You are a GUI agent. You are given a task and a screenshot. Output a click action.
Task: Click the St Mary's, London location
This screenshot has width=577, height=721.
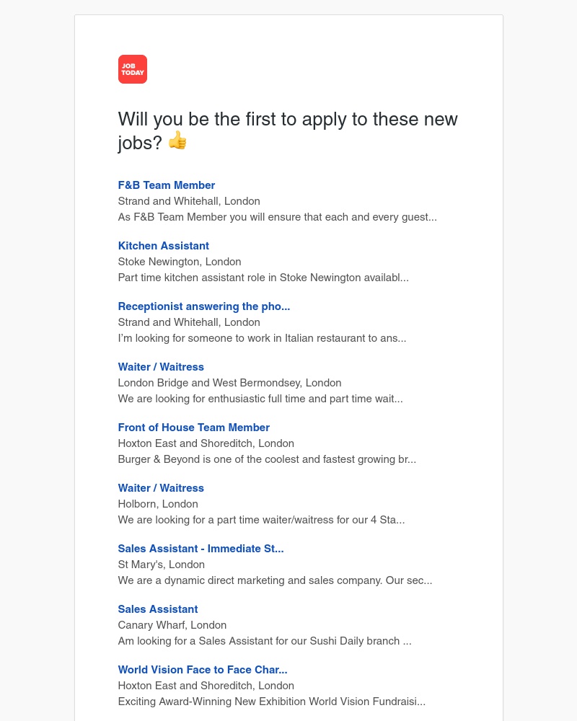pos(162,565)
